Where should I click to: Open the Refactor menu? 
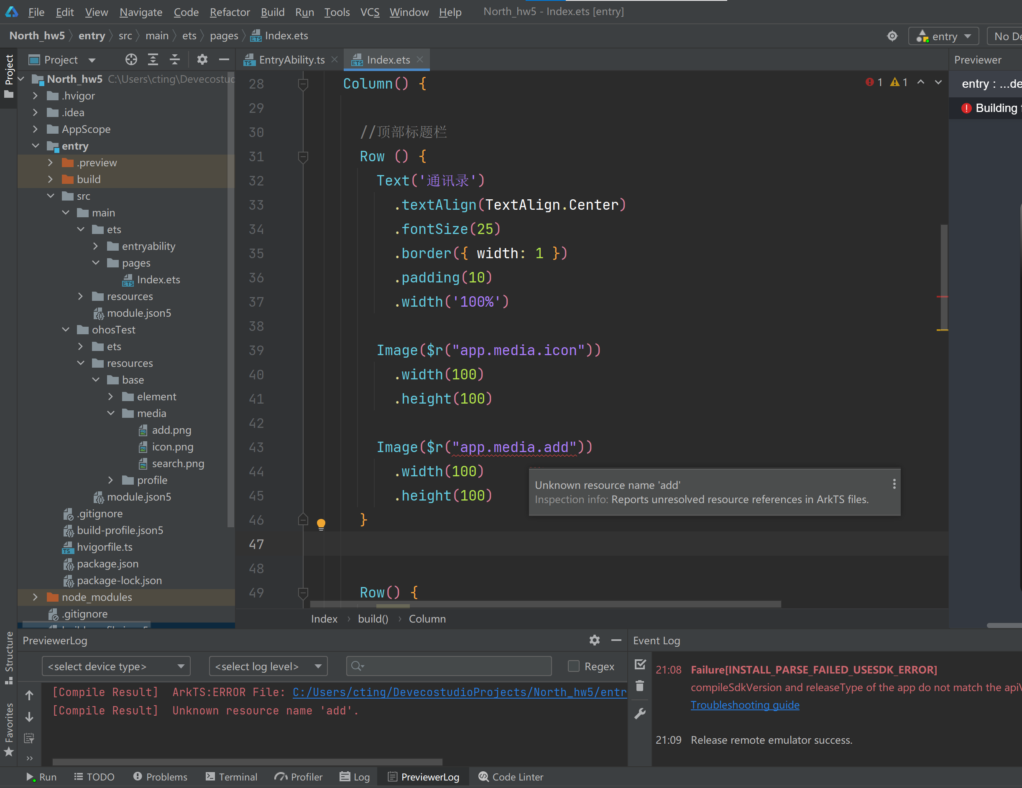(229, 12)
